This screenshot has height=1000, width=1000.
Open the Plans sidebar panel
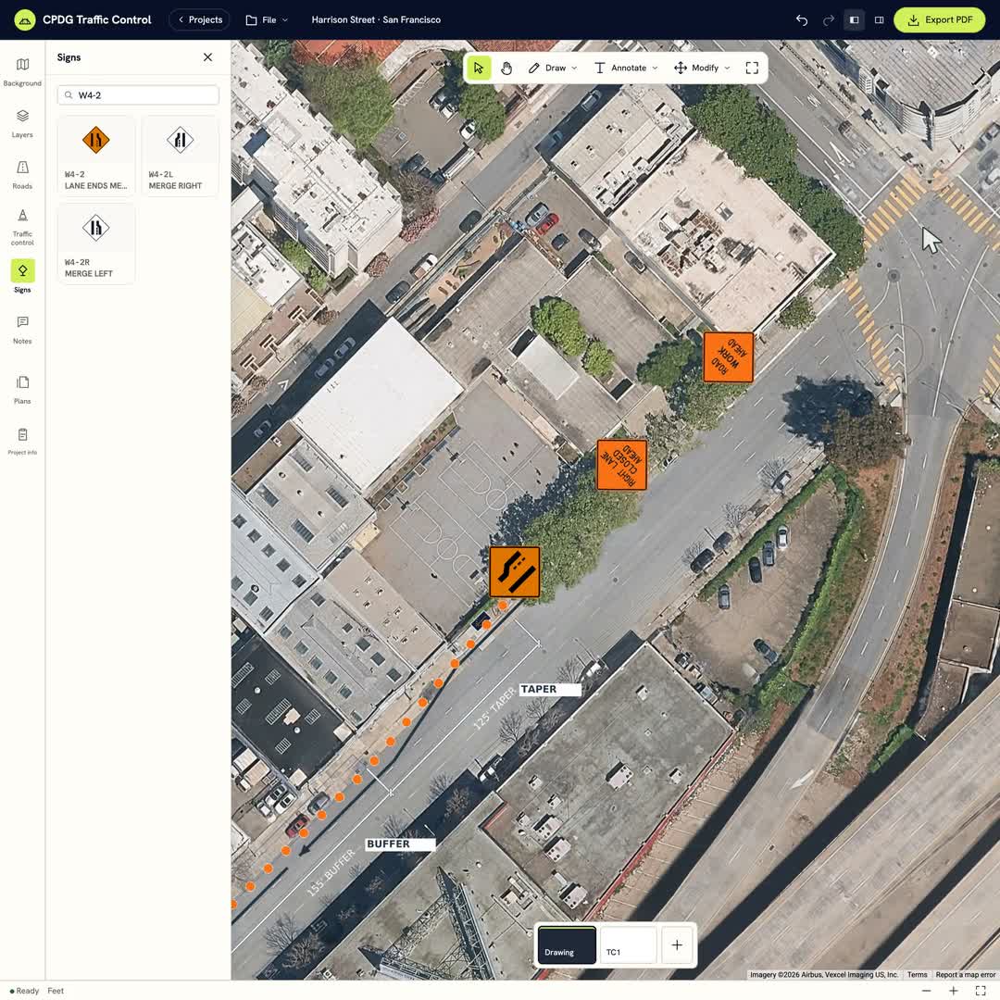[22, 390]
